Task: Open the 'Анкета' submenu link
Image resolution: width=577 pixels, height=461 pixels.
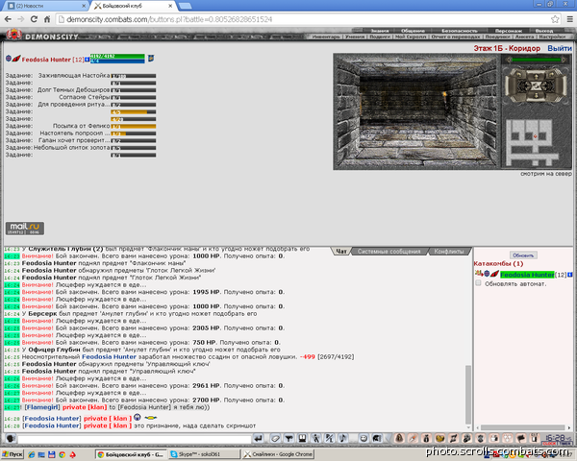Action: [524, 36]
